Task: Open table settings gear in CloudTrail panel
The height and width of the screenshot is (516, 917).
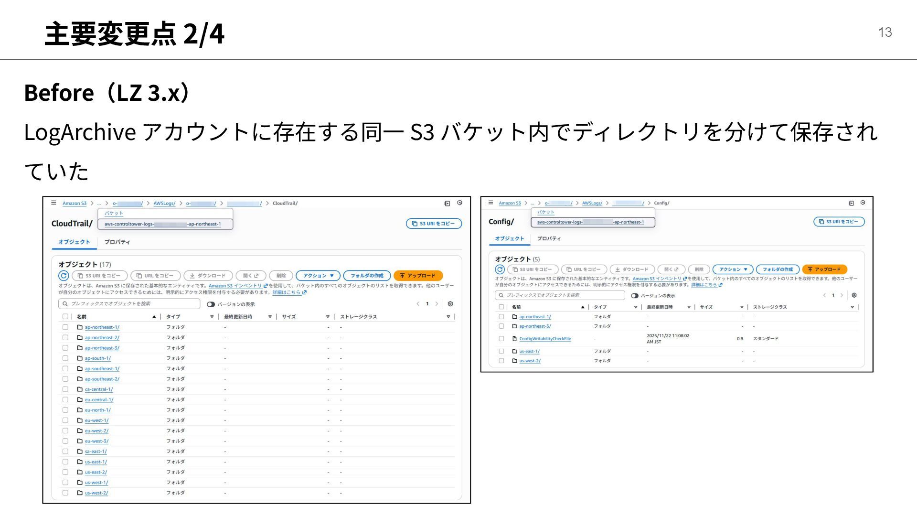Action: point(450,304)
